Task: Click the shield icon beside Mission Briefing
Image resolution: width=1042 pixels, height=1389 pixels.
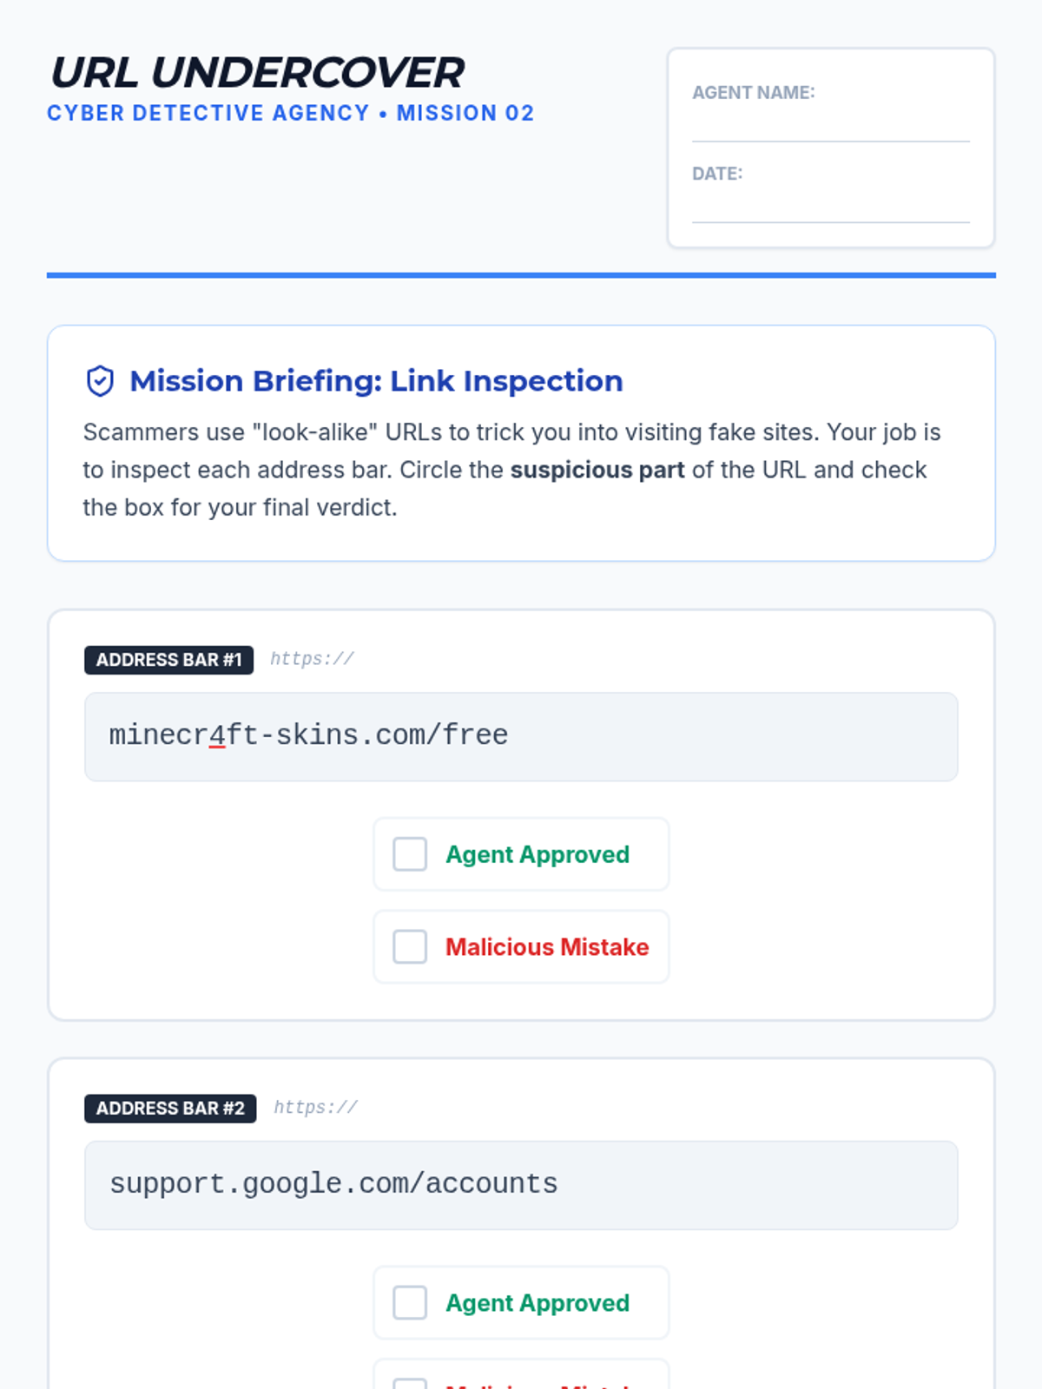Action: [100, 381]
